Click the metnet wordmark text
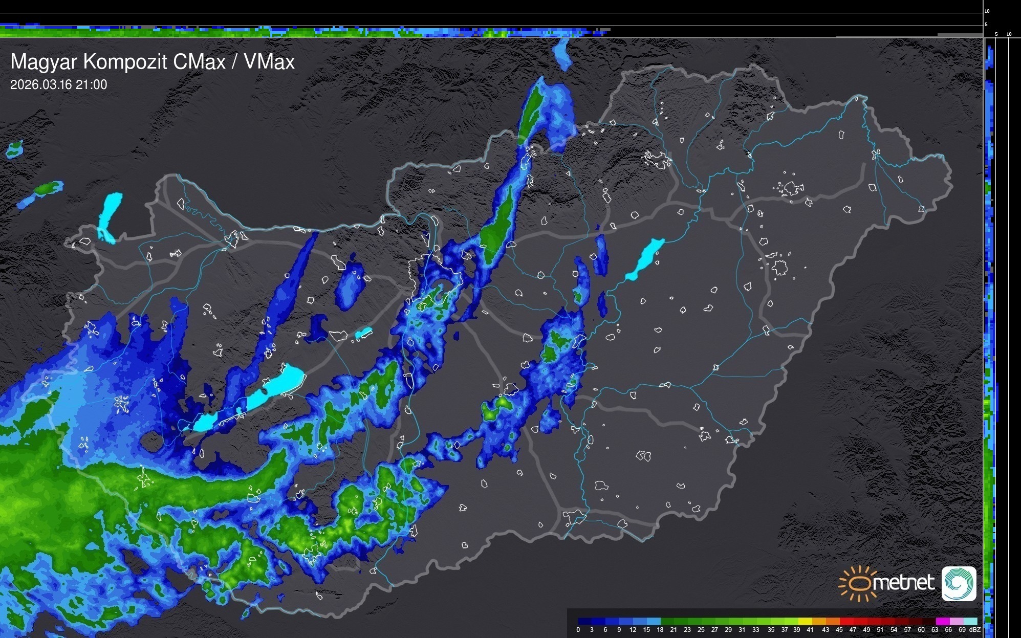1021x638 pixels. (x=903, y=583)
